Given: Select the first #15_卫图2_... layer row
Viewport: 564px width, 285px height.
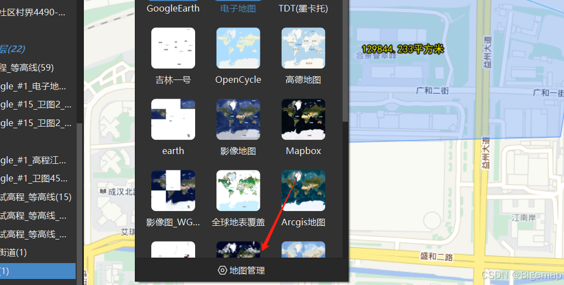Looking at the screenshot, I should [x=36, y=105].
